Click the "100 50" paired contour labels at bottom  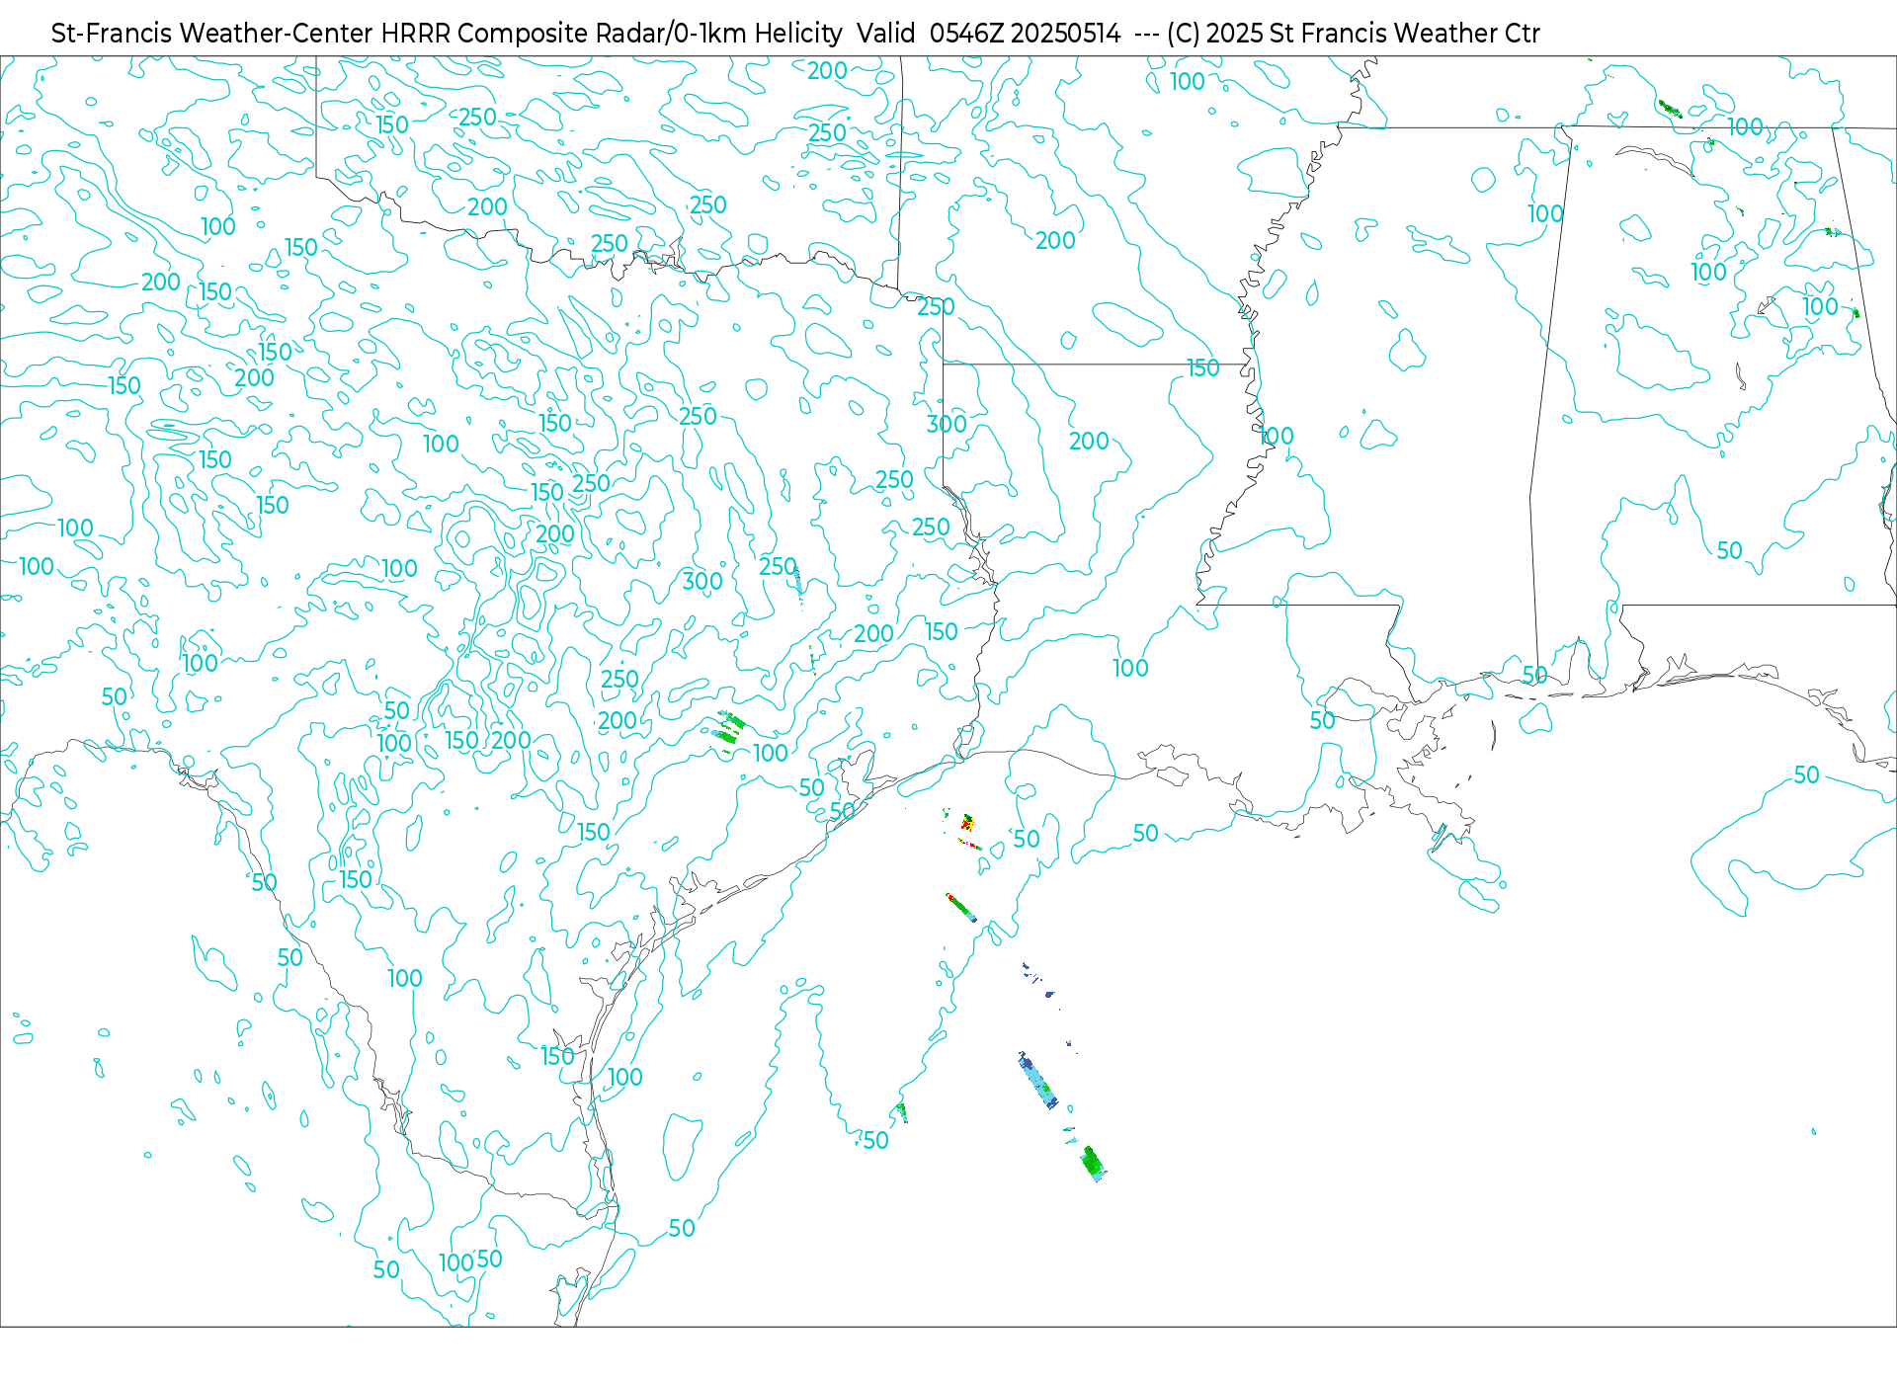point(470,1261)
